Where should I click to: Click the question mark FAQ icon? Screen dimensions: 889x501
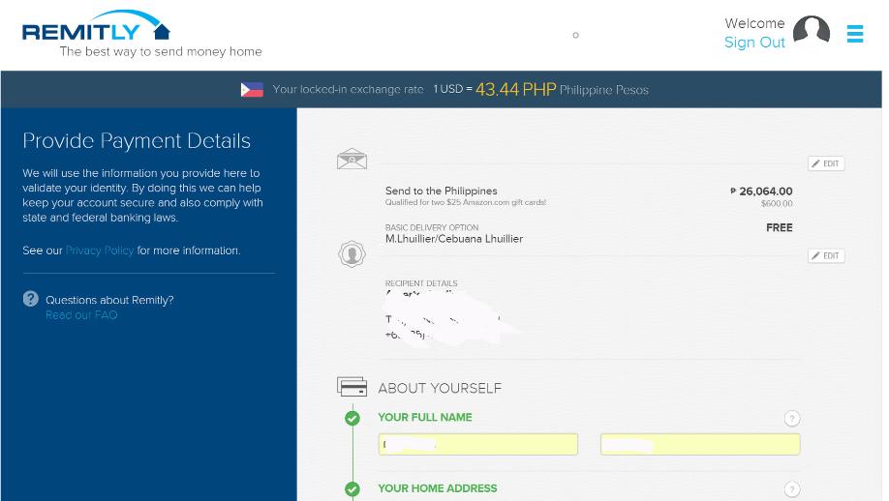click(31, 298)
